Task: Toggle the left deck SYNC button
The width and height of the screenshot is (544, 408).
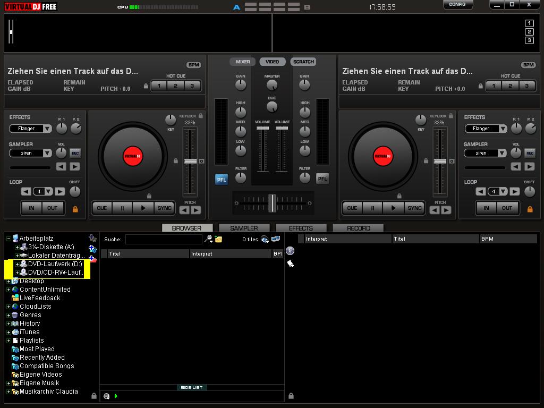Action: (164, 208)
